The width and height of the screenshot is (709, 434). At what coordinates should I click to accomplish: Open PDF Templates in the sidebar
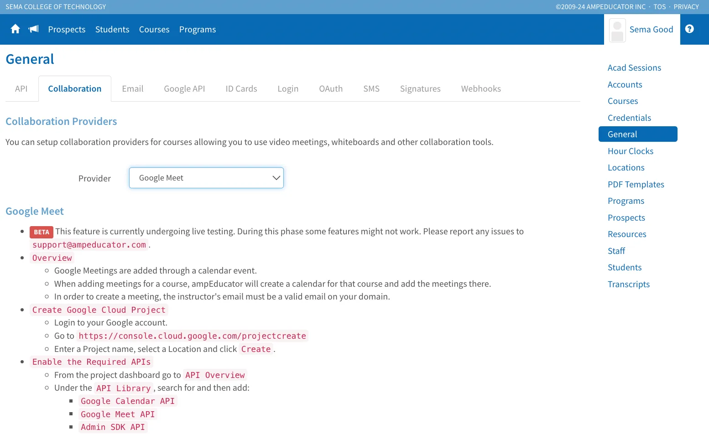[x=636, y=184]
